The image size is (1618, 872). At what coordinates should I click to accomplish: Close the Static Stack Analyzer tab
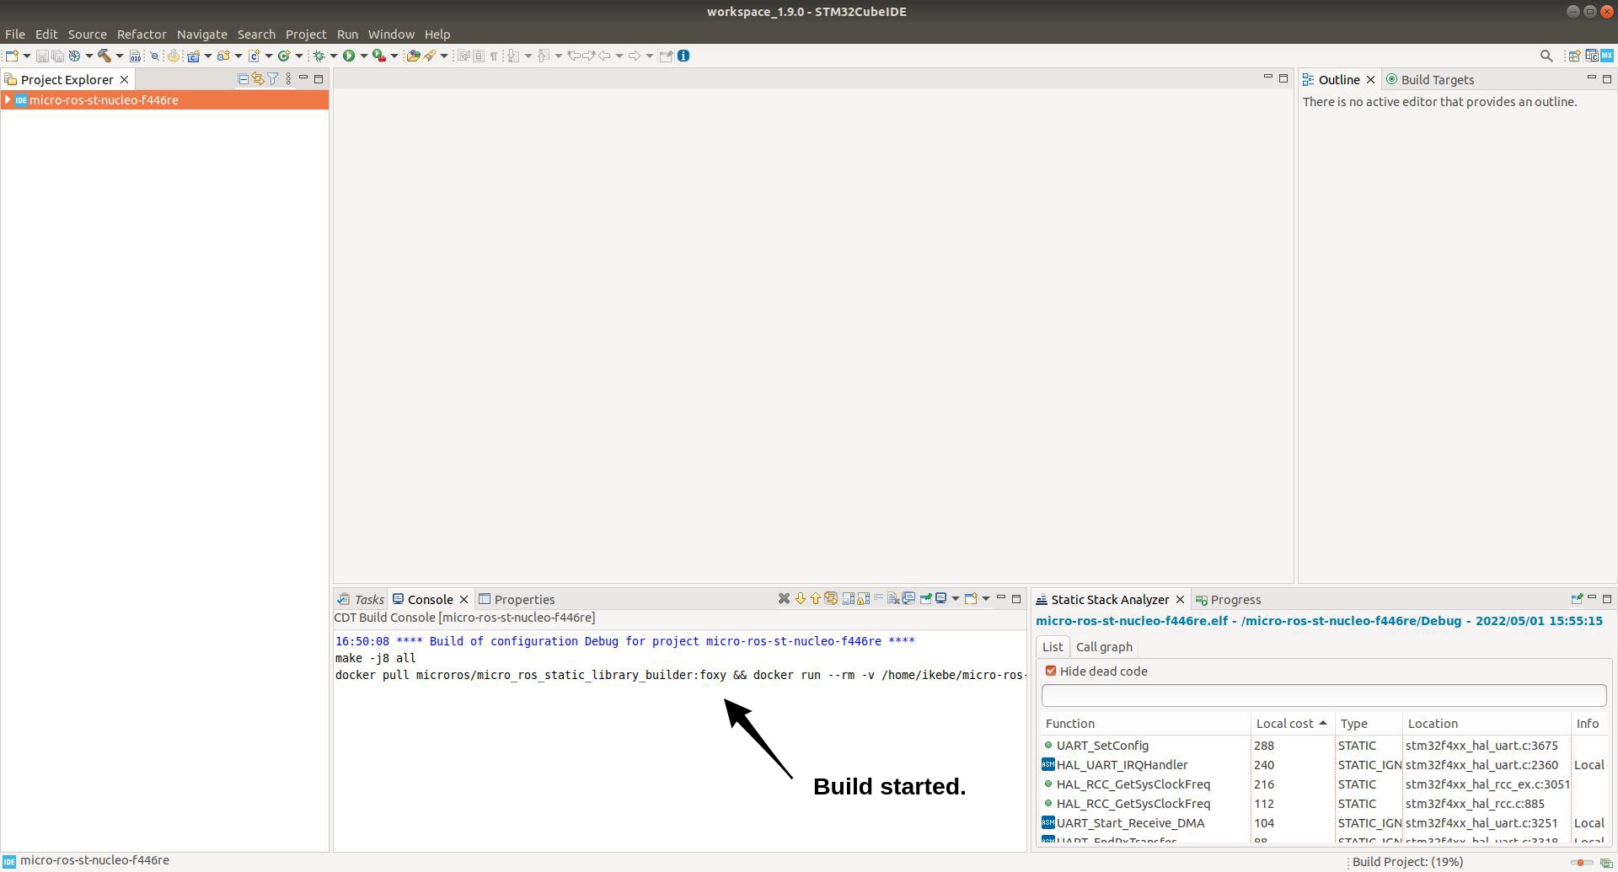point(1180,600)
